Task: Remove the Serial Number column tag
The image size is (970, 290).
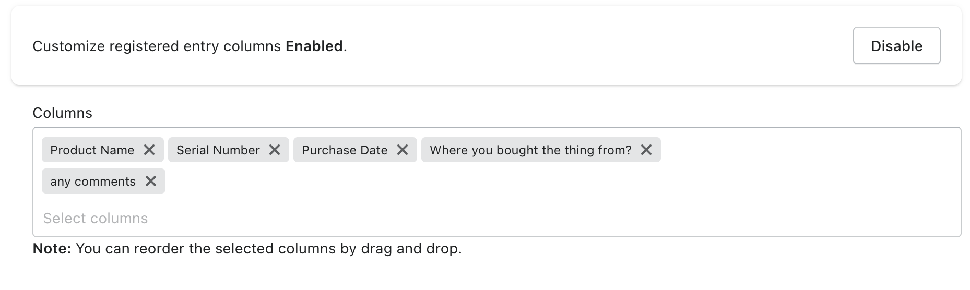Action: (x=275, y=150)
